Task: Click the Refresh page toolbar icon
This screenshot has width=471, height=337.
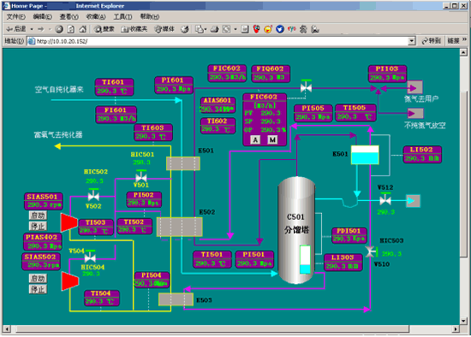Action: coord(71,29)
